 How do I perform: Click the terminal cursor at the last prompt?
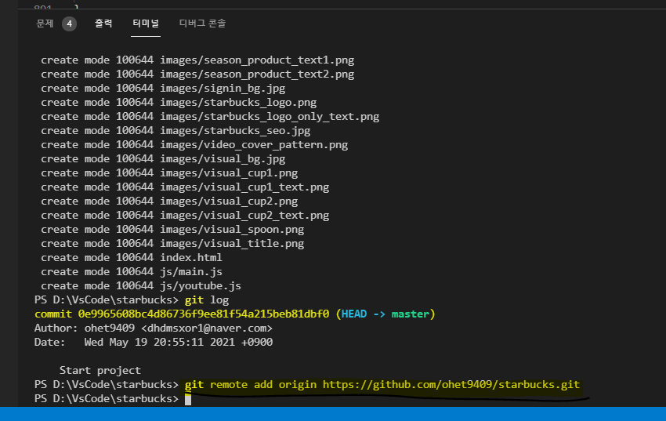(188, 399)
